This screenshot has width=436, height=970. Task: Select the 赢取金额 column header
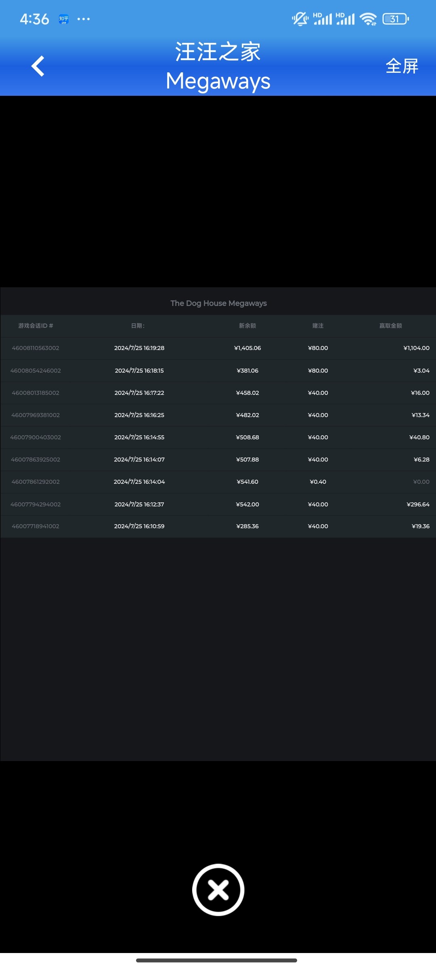pyautogui.click(x=390, y=326)
